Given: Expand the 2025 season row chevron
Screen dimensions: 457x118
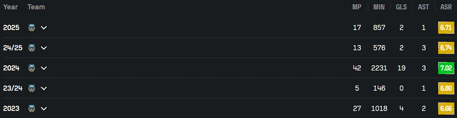Looking at the screenshot, I should [x=44, y=28].
